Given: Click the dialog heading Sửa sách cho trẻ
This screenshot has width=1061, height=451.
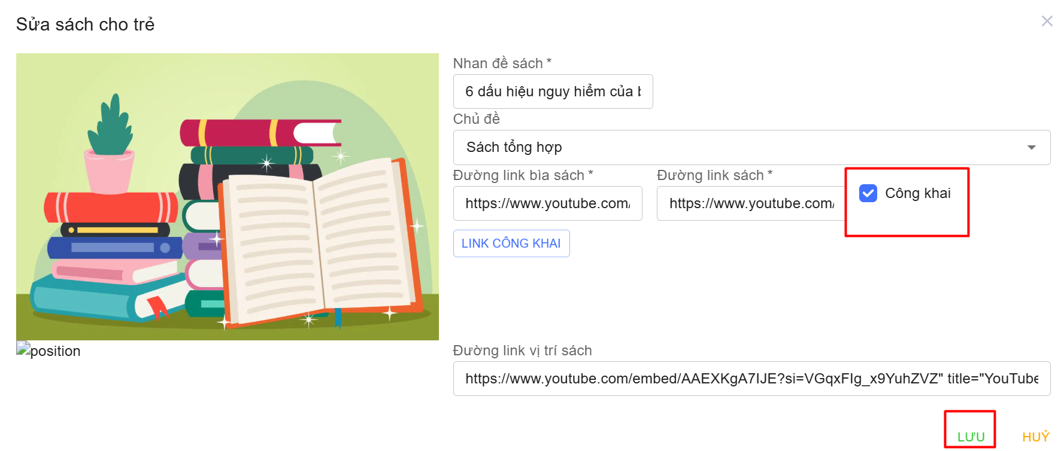Looking at the screenshot, I should click(x=85, y=25).
